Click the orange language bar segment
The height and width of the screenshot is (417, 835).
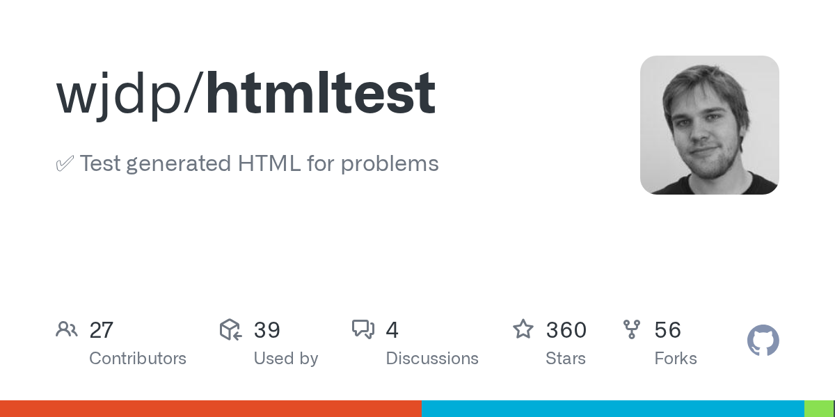(x=210, y=409)
